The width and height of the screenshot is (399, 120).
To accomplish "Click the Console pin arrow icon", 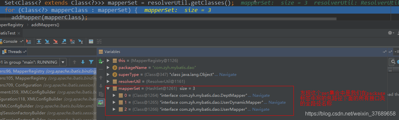I will tap(21, 41).
